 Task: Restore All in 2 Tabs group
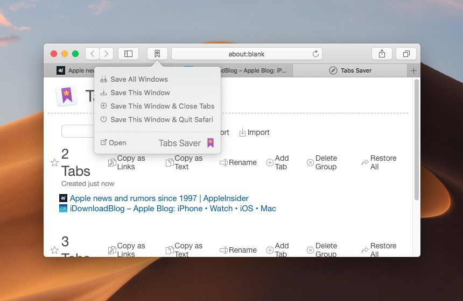(379, 162)
